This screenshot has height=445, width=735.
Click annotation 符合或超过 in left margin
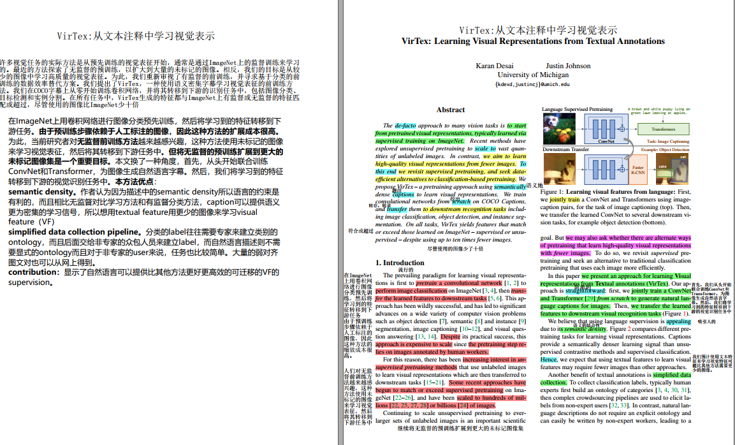click(x=360, y=231)
